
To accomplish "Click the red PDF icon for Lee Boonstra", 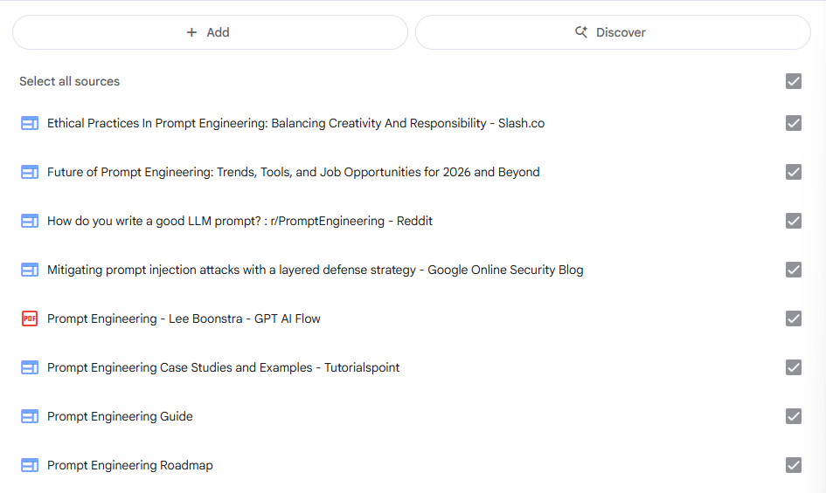I will 30,318.
